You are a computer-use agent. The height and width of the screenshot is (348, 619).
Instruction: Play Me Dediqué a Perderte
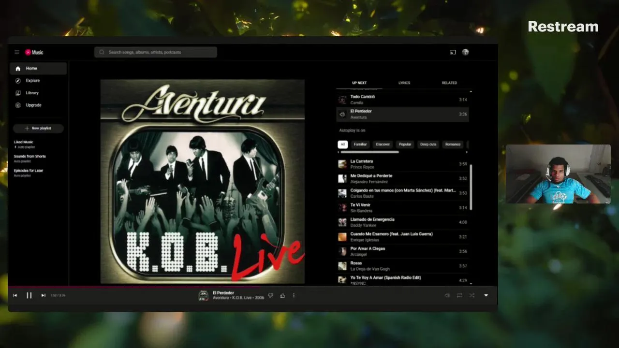click(x=402, y=178)
